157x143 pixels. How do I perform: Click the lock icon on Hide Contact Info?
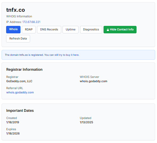[x=108, y=30]
